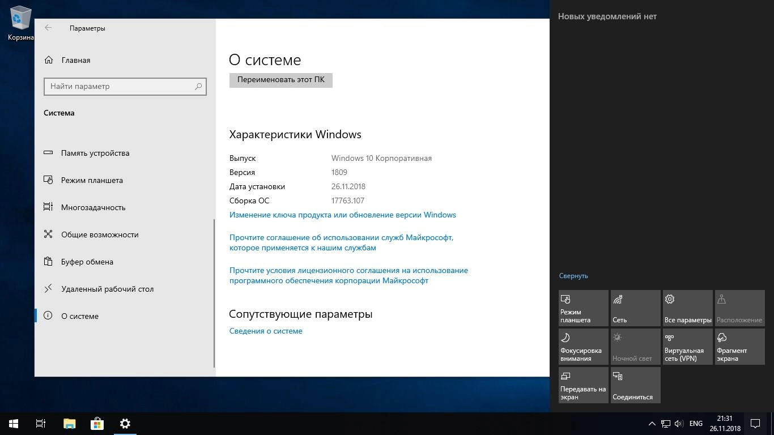Open the Windows Start menu
Screen dimensions: 774x435
tap(14, 424)
